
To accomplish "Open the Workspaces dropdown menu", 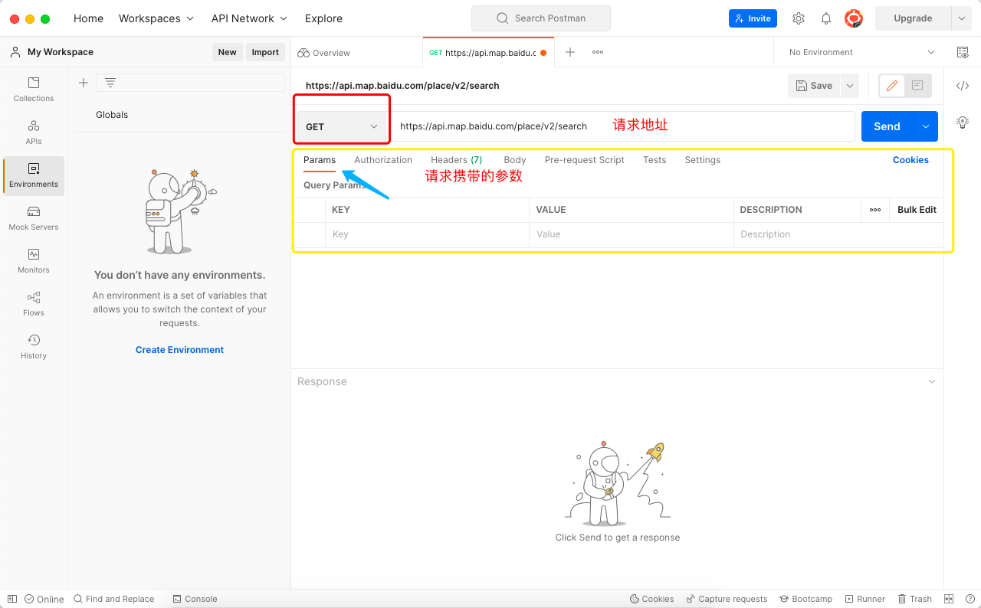I will [156, 18].
